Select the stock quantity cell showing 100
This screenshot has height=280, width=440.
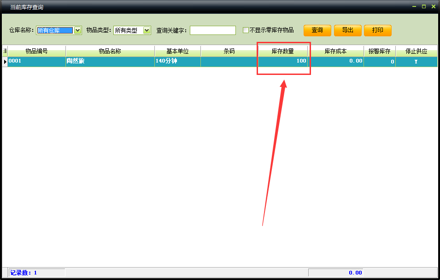click(x=282, y=62)
